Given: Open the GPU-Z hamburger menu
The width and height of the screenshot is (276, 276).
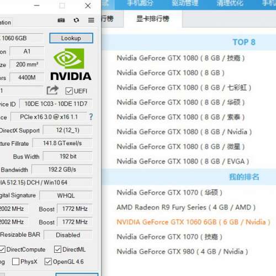Looking at the screenshot, I should [x=91, y=20].
